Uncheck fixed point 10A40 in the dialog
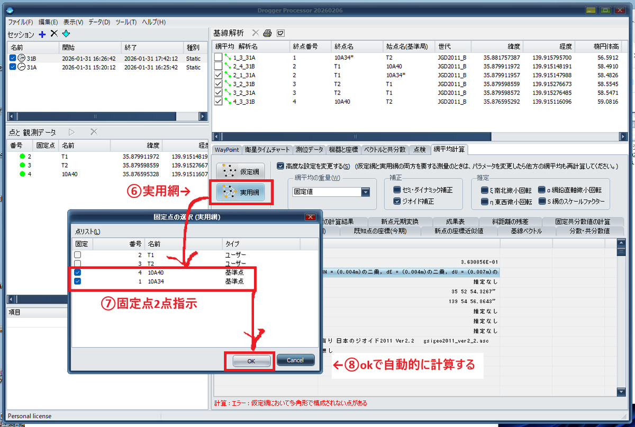 tap(78, 272)
